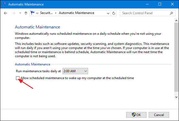The image size is (179, 121).
Task: Click scrollbar up arrow
Action: coord(176,21)
